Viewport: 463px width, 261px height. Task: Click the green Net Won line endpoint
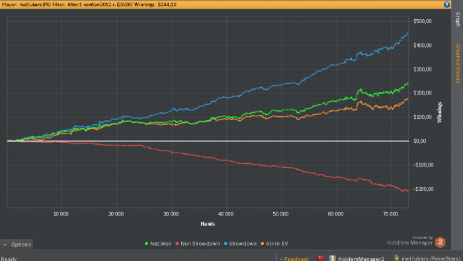[408, 83]
